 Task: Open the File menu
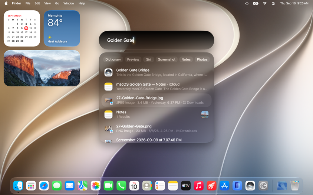28,3
